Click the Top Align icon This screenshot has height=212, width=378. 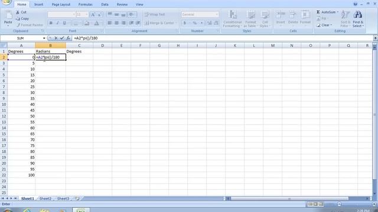pos(110,14)
